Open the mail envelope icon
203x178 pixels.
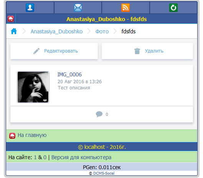(78, 8)
